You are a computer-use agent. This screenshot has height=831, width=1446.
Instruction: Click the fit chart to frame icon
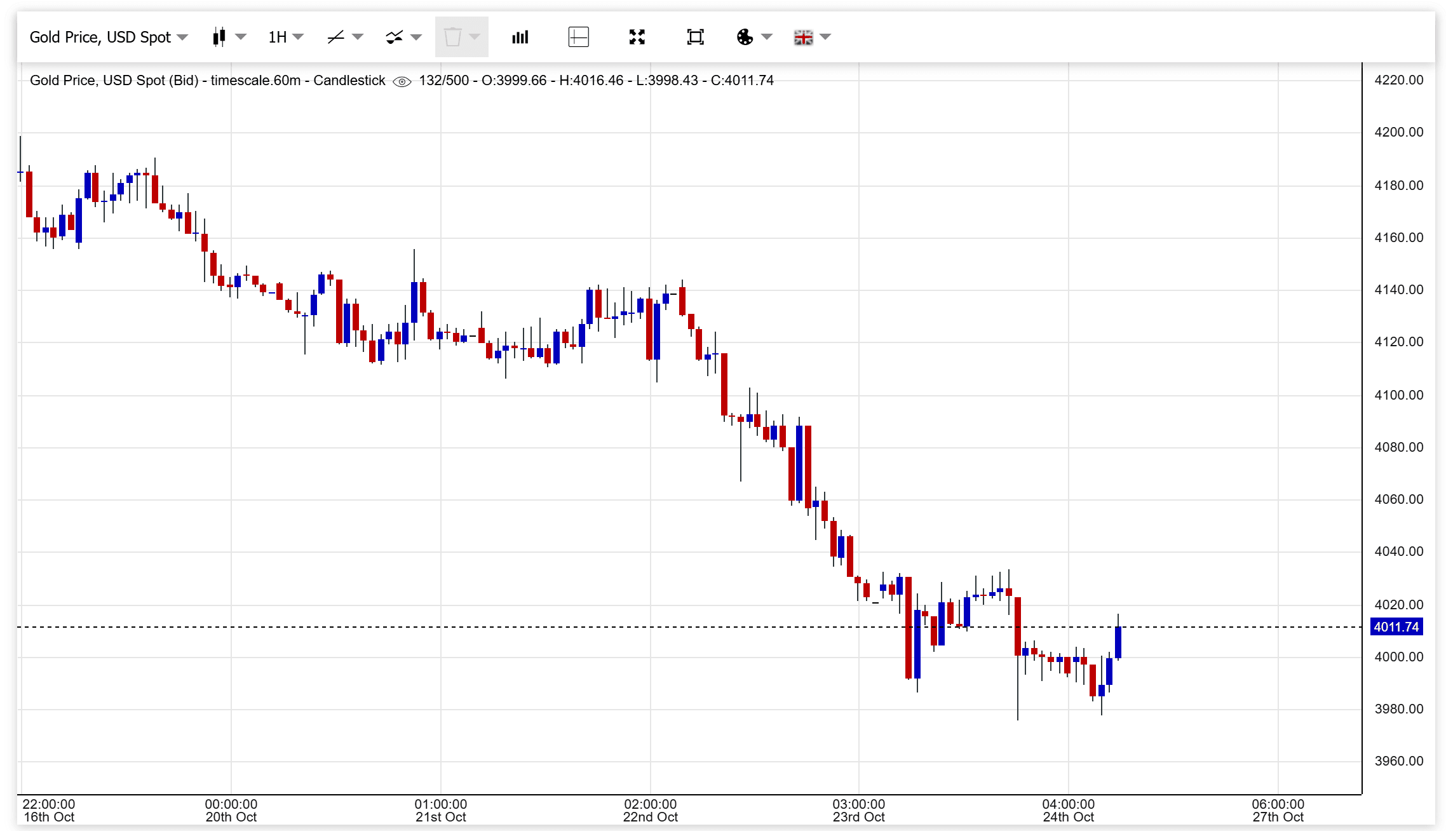pos(696,37)
